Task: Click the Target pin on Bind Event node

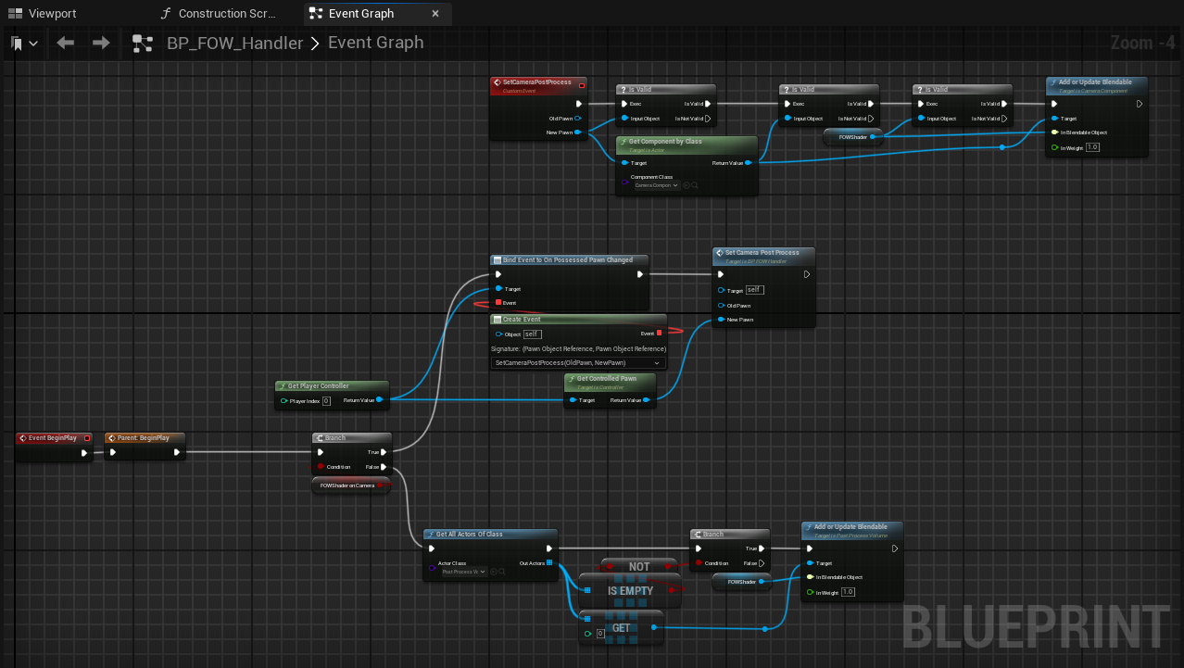Action: [x=498, y=289]
